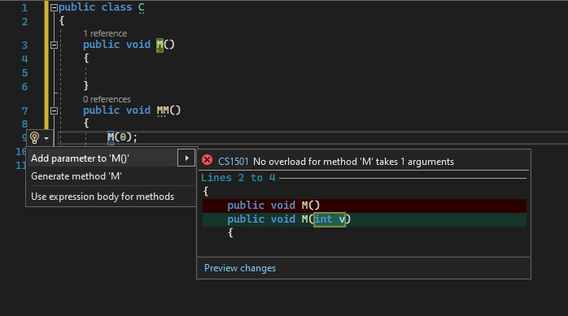Click line number 1 in the margin
568x316 pixels.
coord(24,7)
